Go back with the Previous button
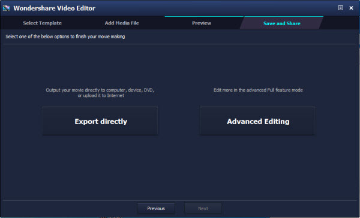Viewport: 360px width, 218px height. click(156, 208)
